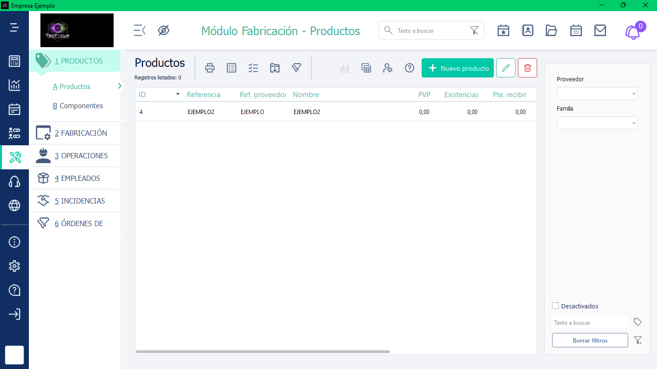Click the Nuevo producto button
657x369 pixels.
click(x=457, y=68)
